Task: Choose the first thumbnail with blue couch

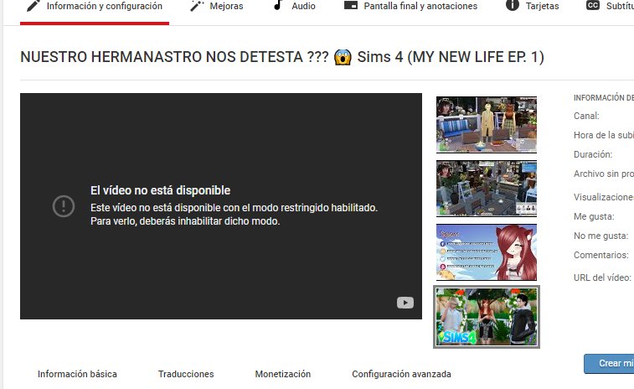Action: coord(487,125)
